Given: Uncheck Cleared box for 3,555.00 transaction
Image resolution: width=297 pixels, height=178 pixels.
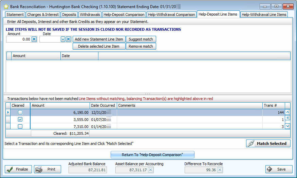Looking at the screenshot, I should (x=20, y=120).
